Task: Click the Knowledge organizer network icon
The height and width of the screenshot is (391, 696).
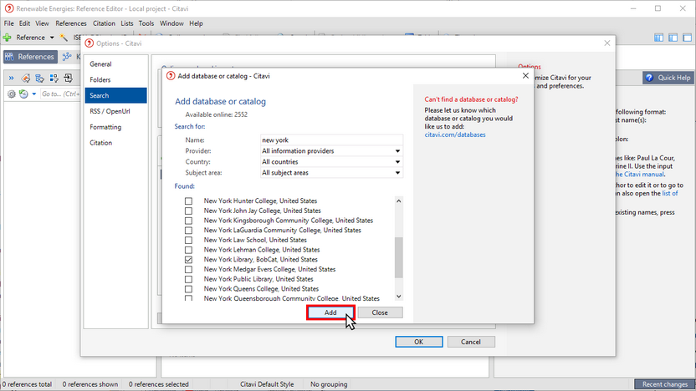Action: [x=67, y=57]
